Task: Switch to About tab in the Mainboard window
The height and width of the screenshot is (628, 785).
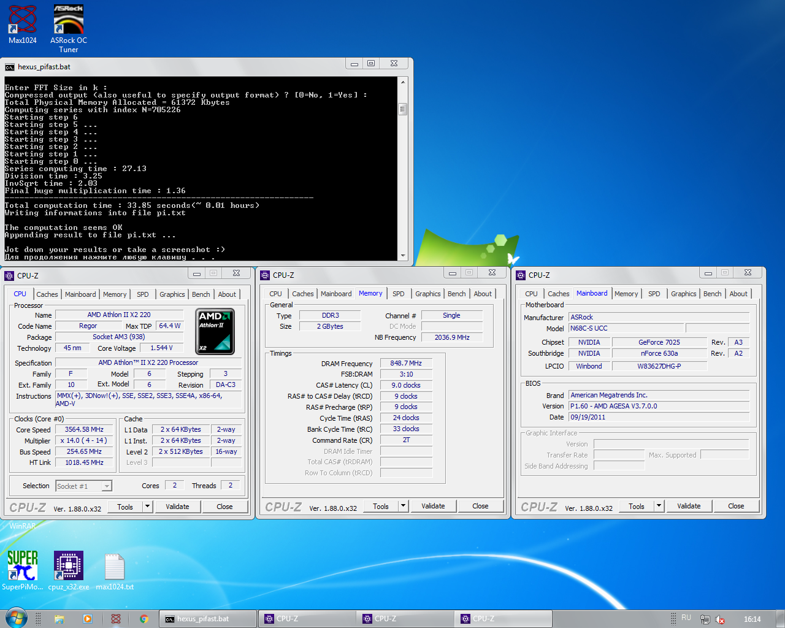Action: tap(738, 294)
